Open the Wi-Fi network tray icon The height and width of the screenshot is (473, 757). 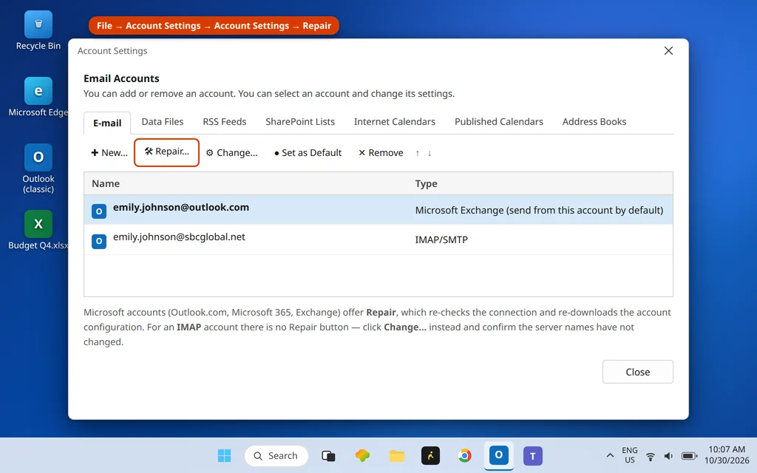point(651,456)
